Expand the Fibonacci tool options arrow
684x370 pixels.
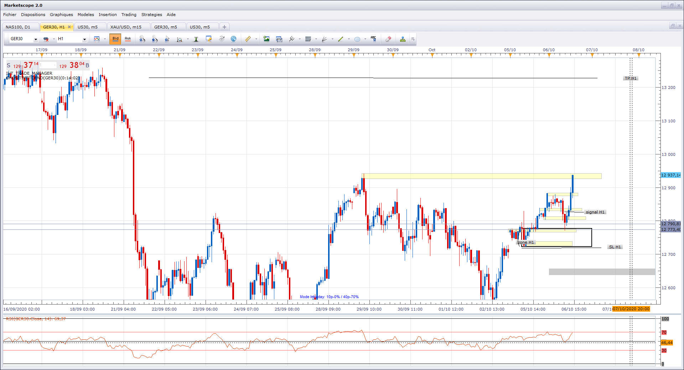(x=316, y=39)
